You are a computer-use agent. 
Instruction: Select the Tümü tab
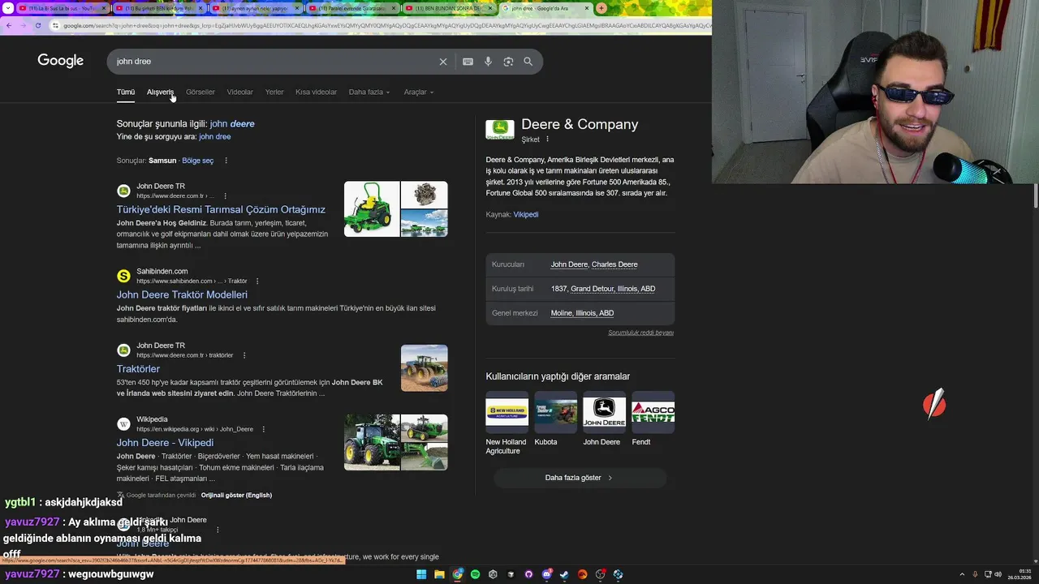(126, 92)
